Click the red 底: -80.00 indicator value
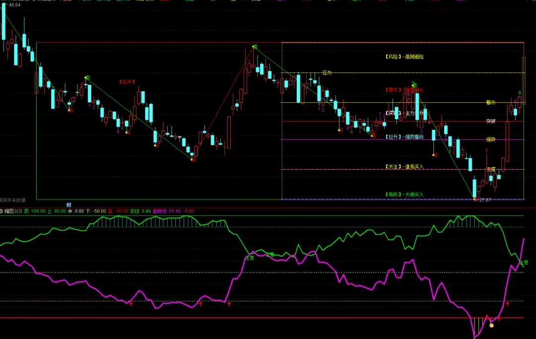This screenshot has width=536, height=339. 118,211
